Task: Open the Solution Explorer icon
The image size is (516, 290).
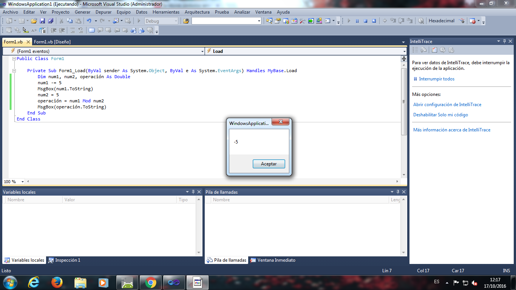Action: click(269, 21)
